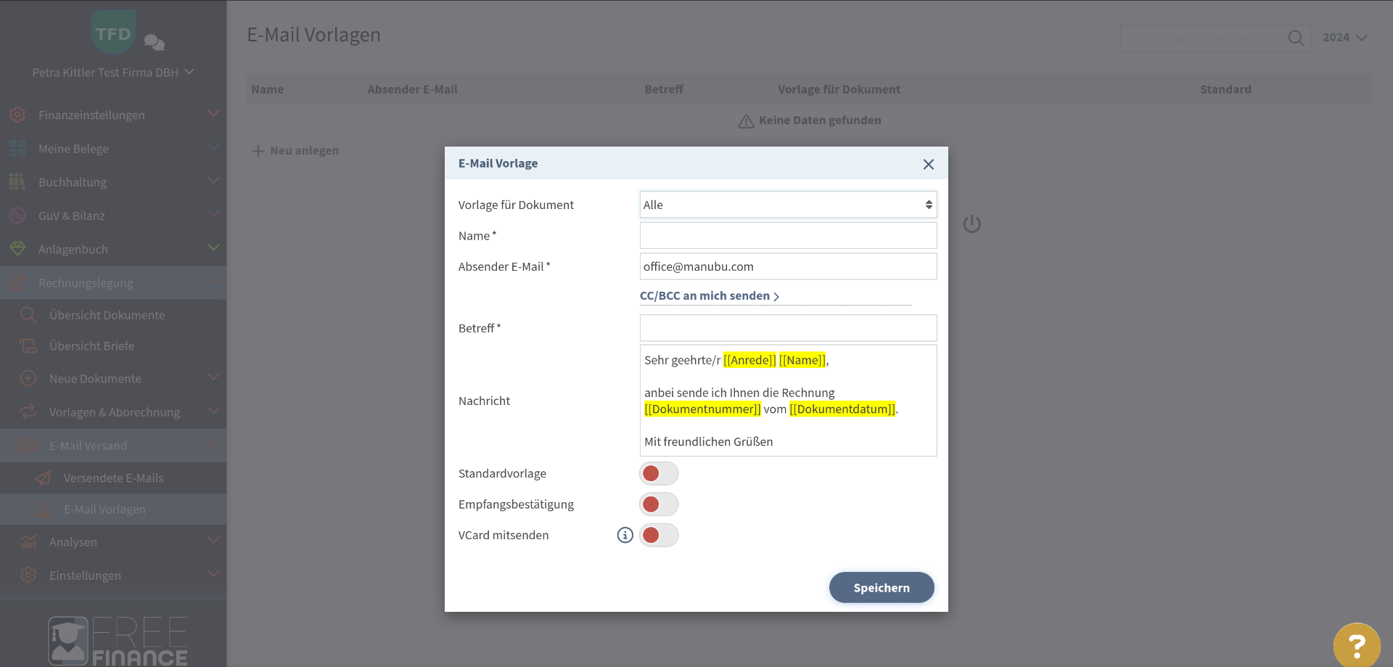Toggle VCard mitsenden on
The image size is (1393, 667).
click(x=659, y=535)
